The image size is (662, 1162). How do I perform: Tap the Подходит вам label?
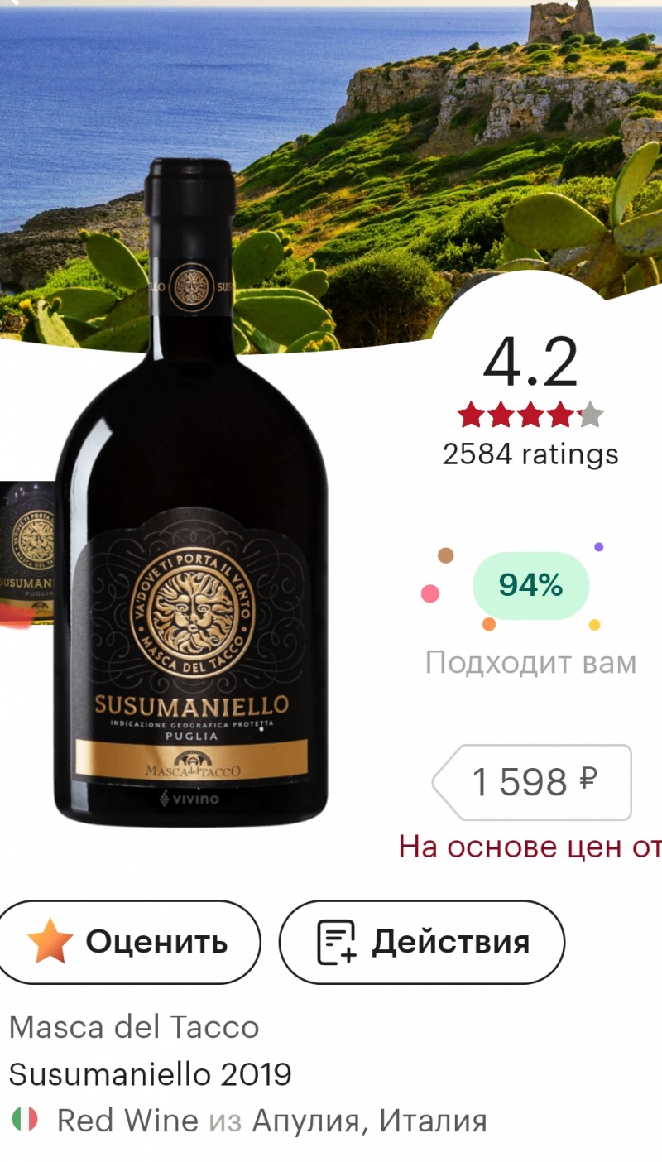point(530,663)
